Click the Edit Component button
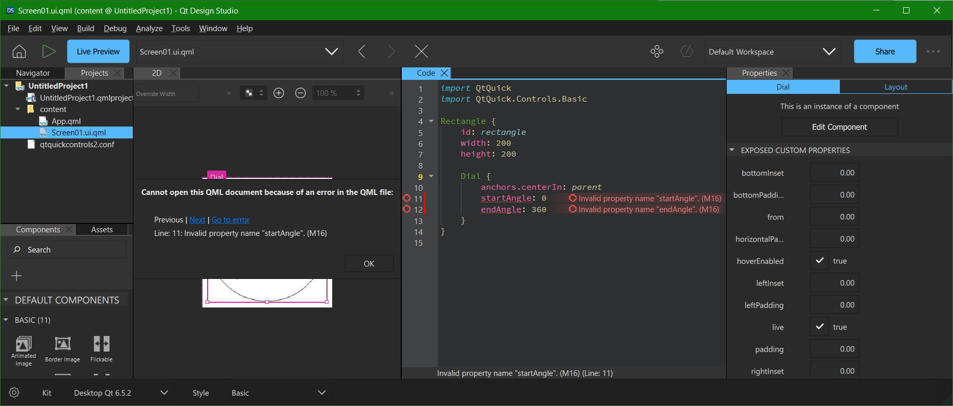This screenshot has width=953, height=406. click(x=839, y=127)
